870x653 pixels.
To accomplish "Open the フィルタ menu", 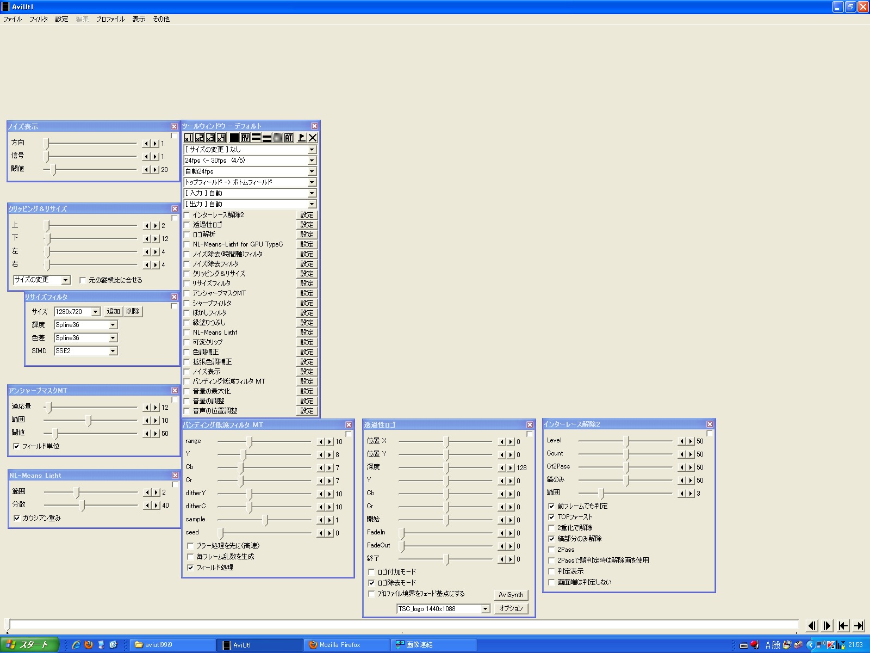I will pos(38,19).
